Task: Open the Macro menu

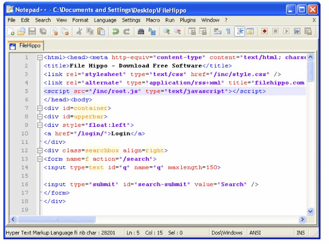Action: point(153,21)
